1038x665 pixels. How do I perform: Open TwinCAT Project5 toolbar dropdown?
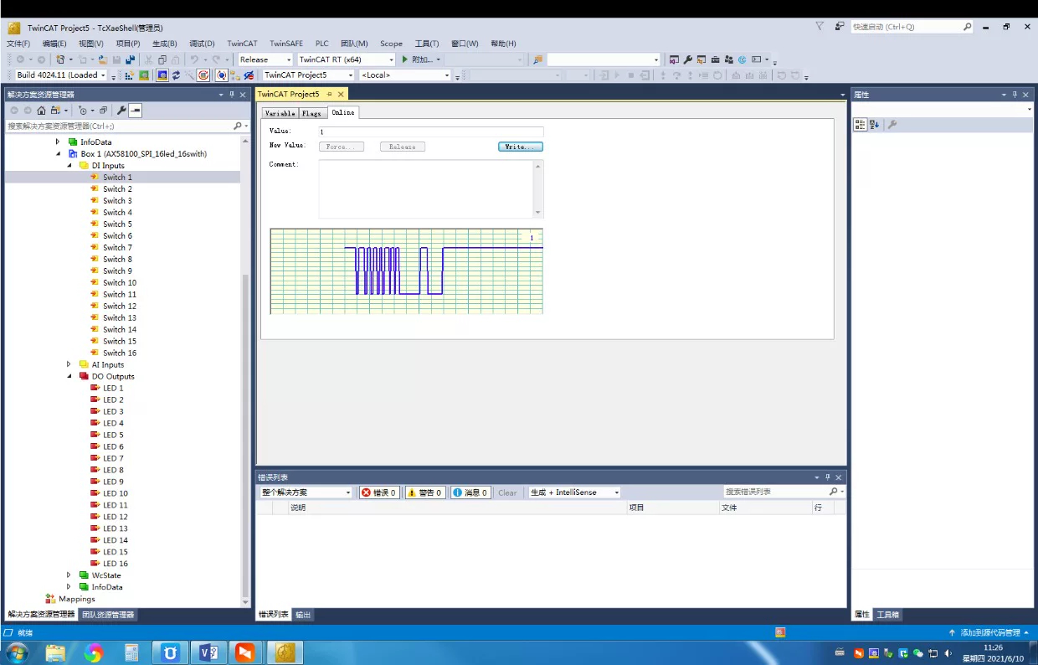pyautogui.click(x=309, y=75)
